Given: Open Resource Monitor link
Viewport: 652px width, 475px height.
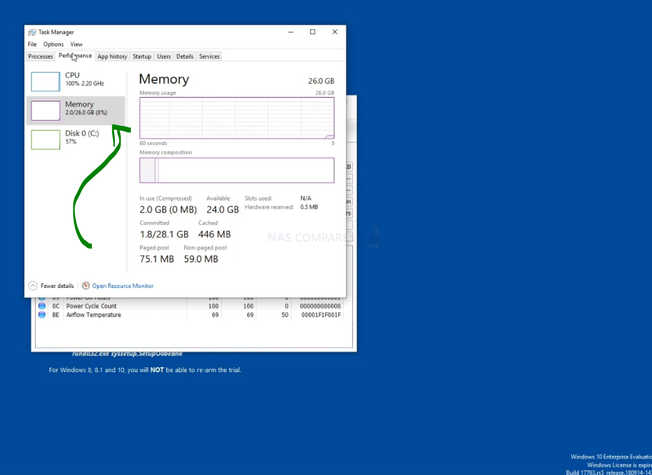Looking at the screenshot, I should coord(123,285).
